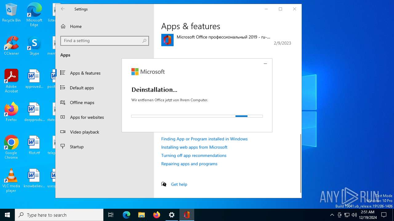Launch Firefox desktop shortcut

coord(11,112)
